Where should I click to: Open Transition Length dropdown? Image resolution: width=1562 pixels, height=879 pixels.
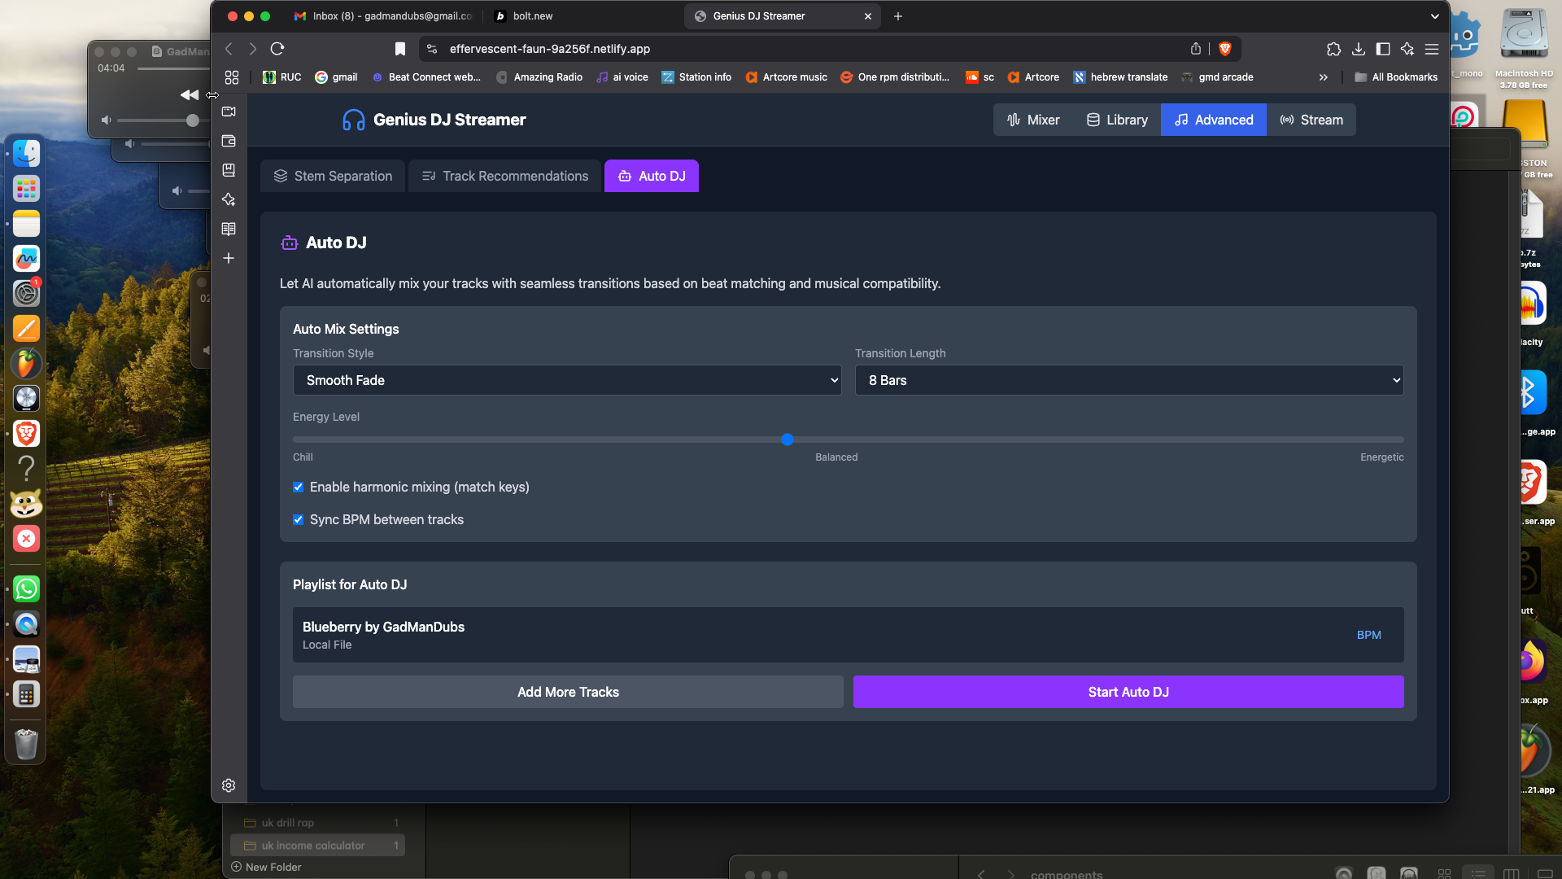click(x=1128, y=380)
